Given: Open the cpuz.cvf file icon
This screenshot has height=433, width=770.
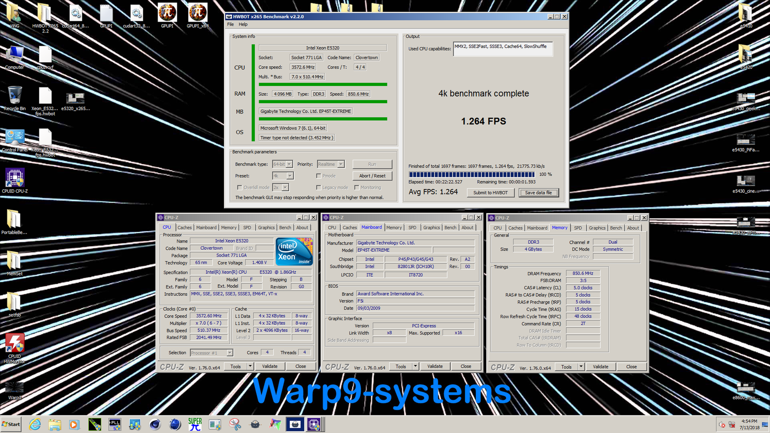Looking at the screenshot, I should pos(45,57).
